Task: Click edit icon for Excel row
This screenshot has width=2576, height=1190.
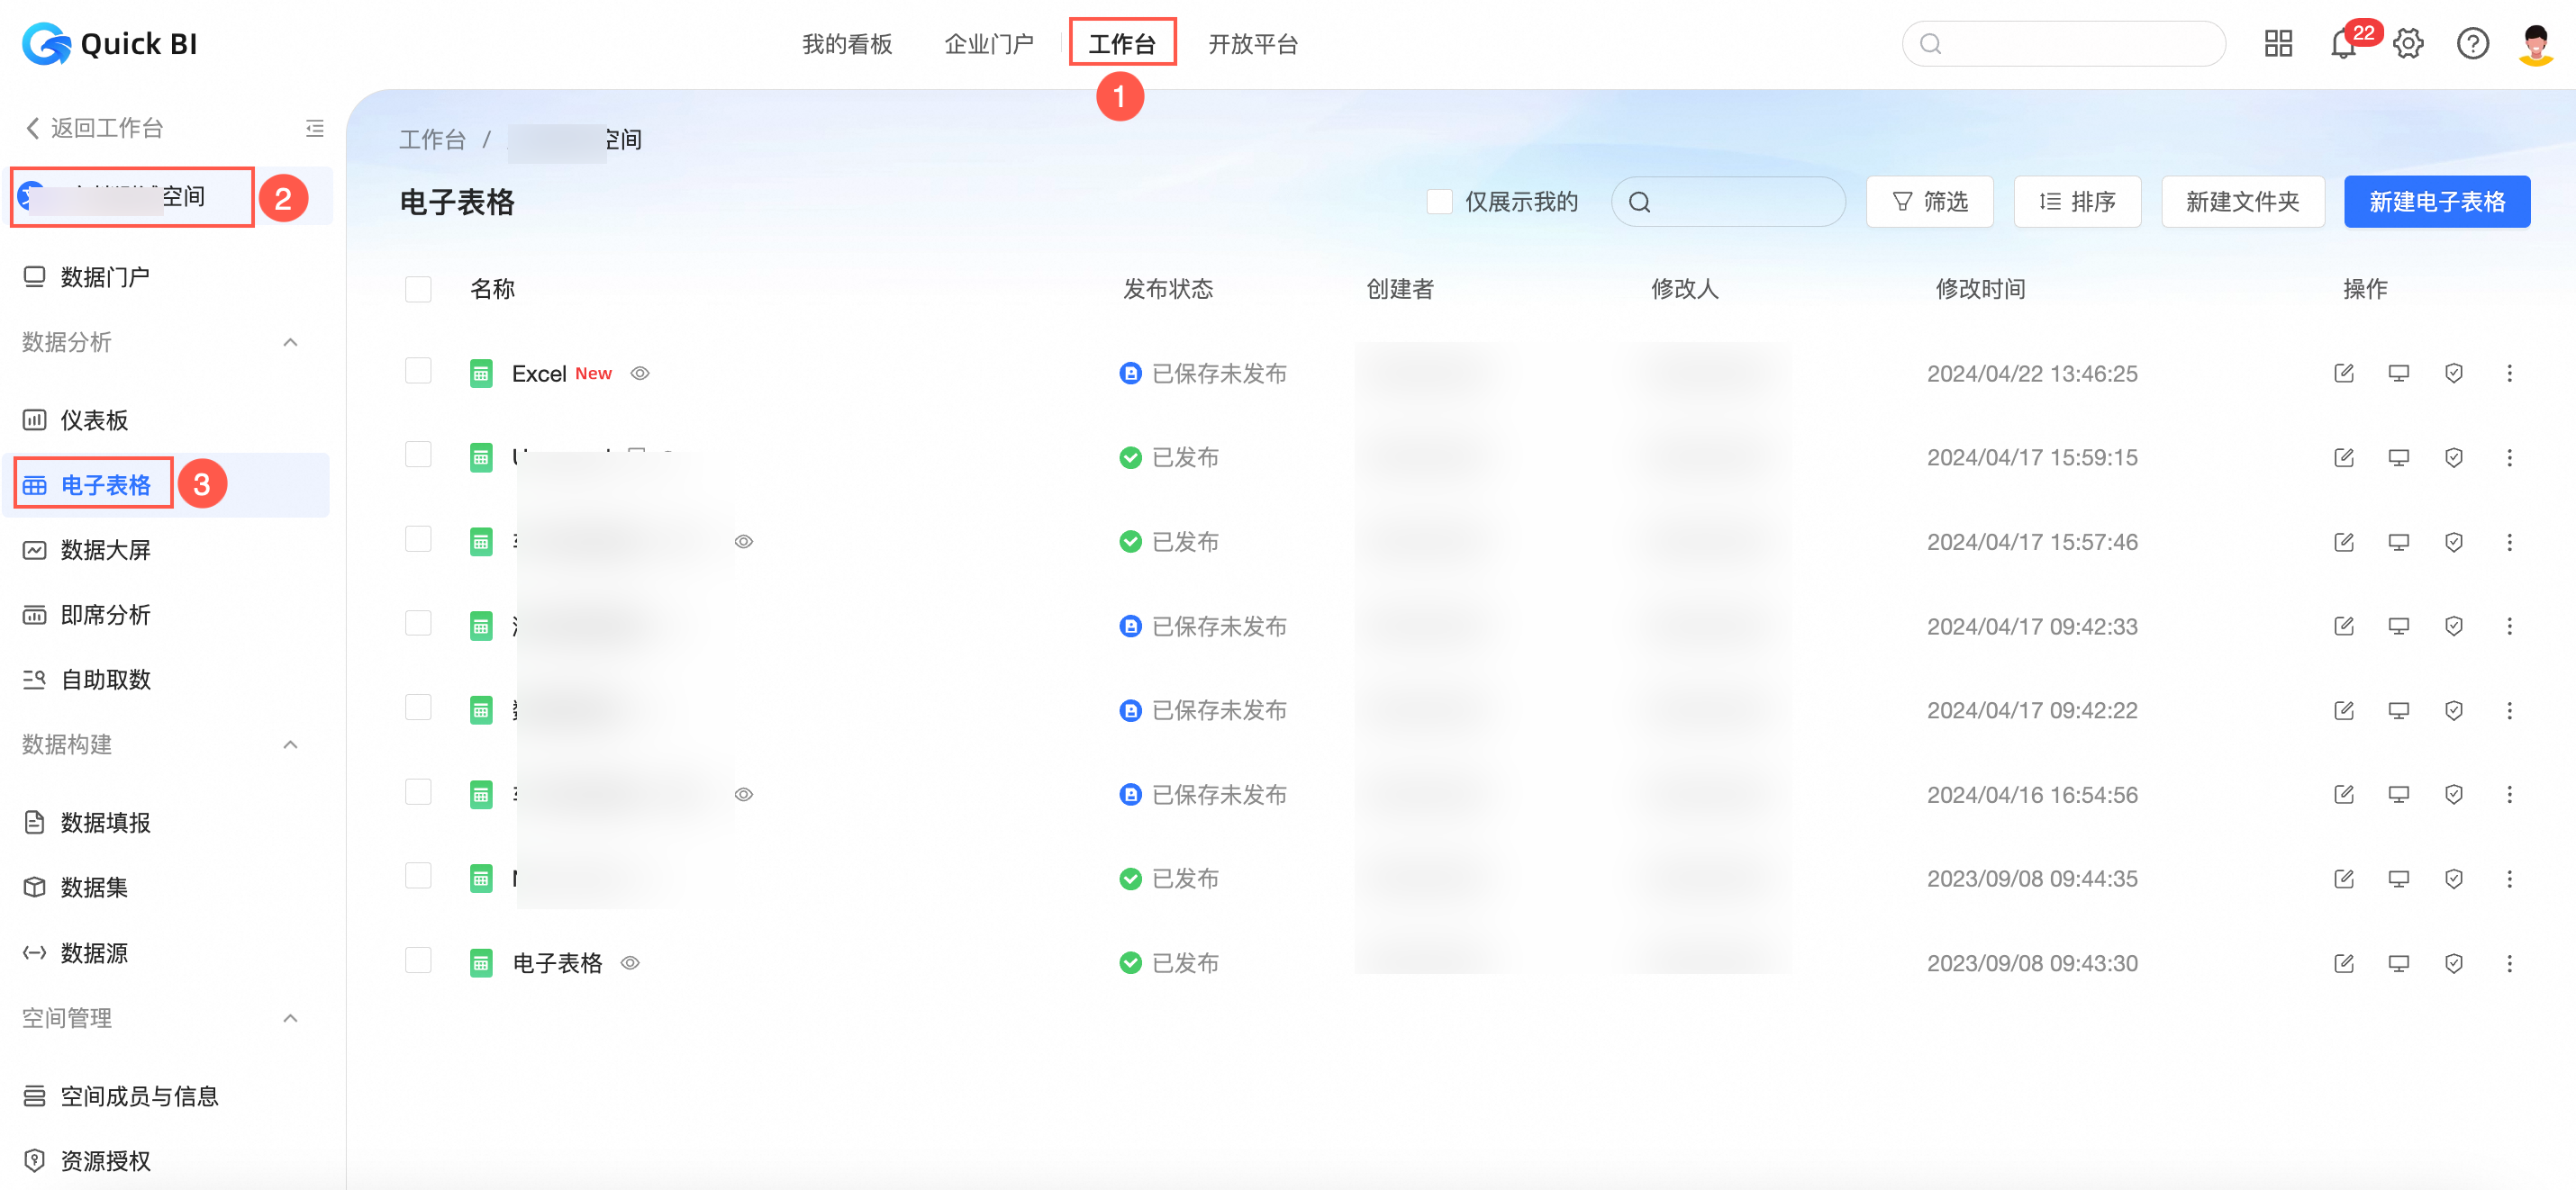Action: tap(2343, 374)
